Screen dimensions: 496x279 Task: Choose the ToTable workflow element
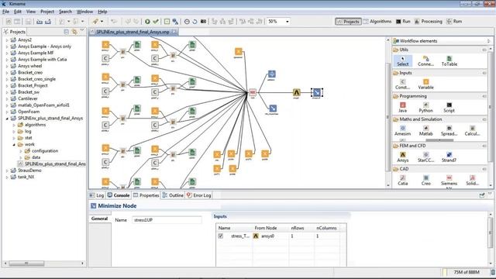click(449, 60)
